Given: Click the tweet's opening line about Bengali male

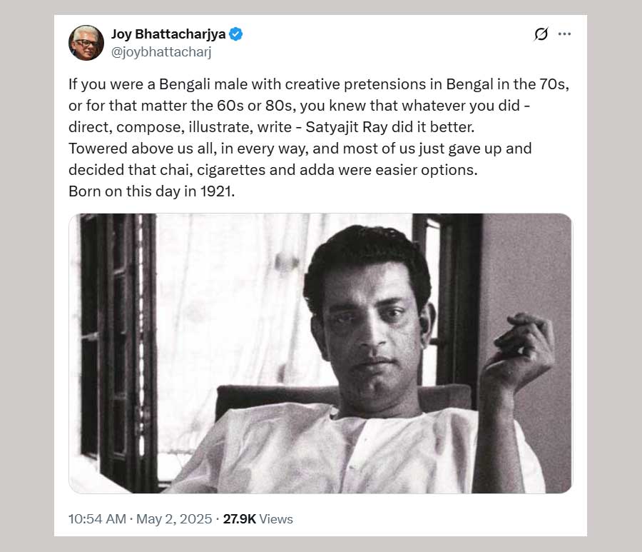Looking at the screenshot, I should pyautogui.click(x=318, y=84).
